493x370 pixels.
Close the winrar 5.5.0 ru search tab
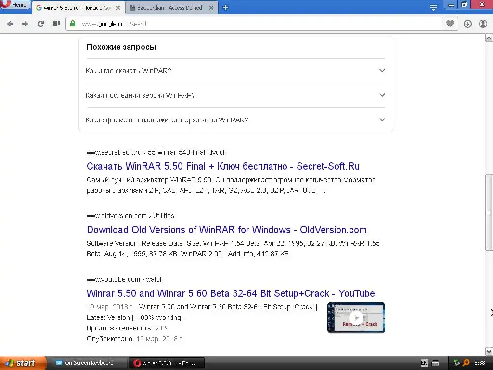118,8
